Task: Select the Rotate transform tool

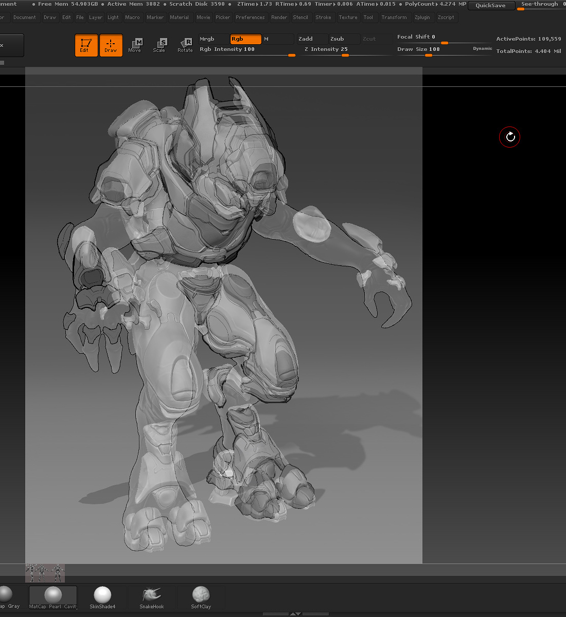Action: pyautogui.click(x=185, y=45)
